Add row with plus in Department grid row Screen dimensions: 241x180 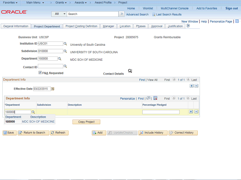(191, 112)
